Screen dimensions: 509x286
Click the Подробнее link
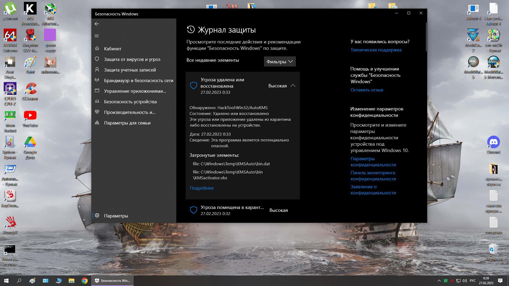pyautogui.click(x=201, y=188)
